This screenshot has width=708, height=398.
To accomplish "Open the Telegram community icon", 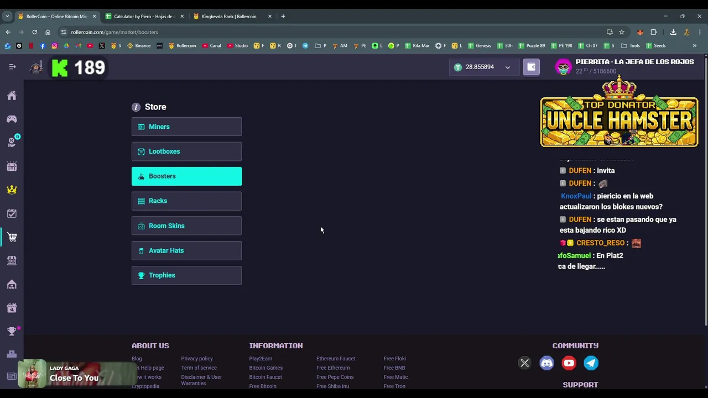I will pyautogui.click(x=591, y=363).
